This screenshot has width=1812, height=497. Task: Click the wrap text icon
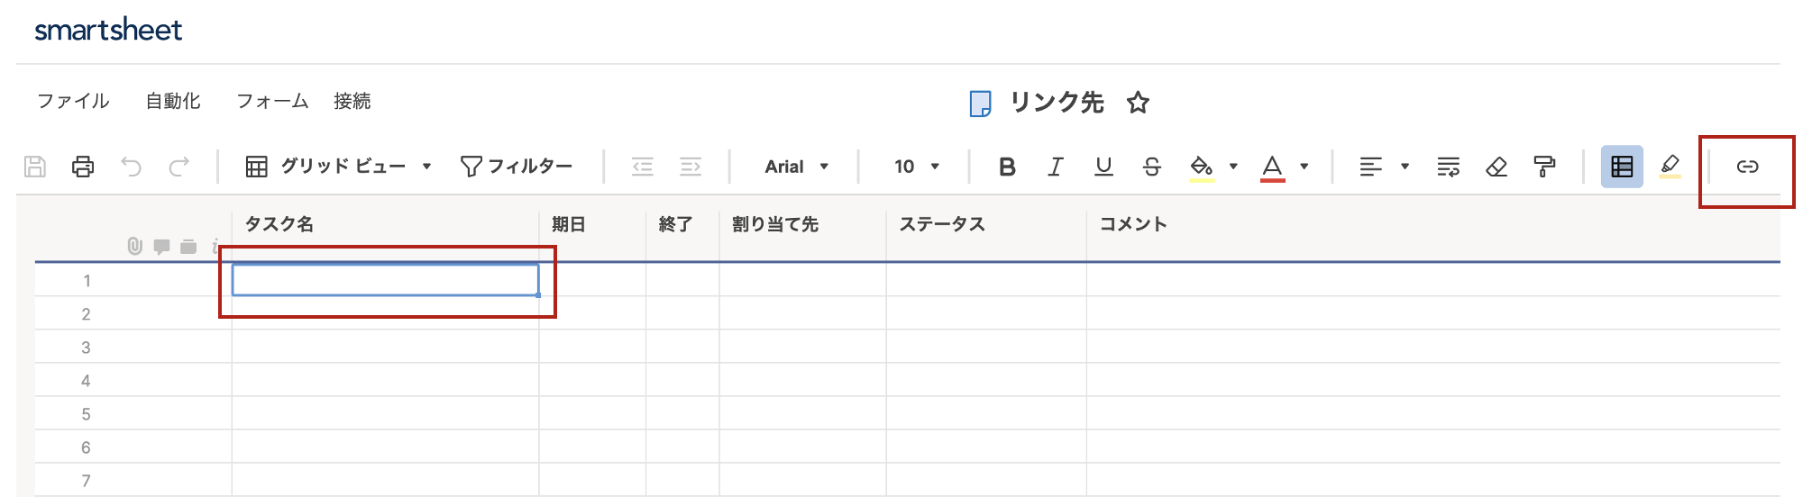pyautogui.click(x=1449, y=167)
